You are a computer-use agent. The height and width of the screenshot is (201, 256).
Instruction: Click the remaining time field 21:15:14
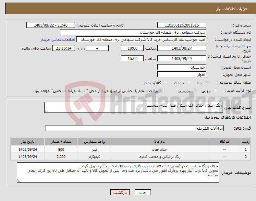(64, 48)
